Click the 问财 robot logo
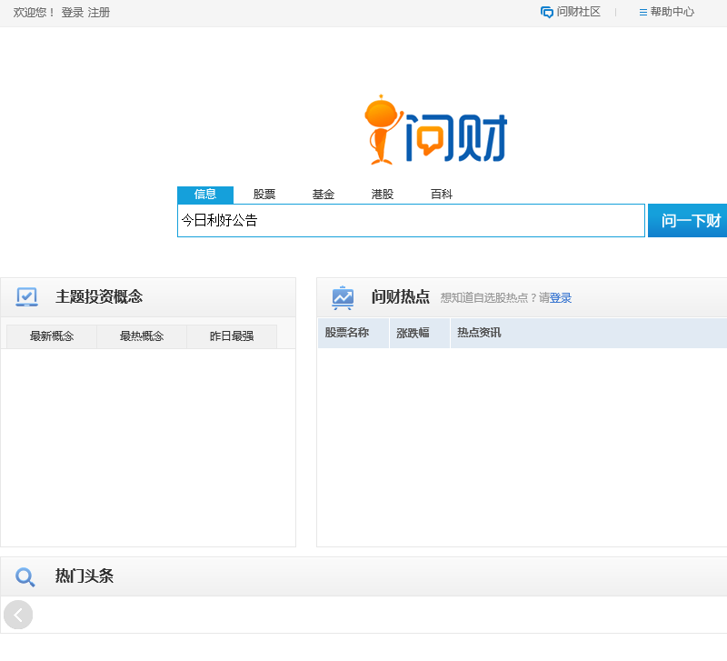The height and width of the screenshot is (661, 727). pyautogui.click(x=435, y=130)
